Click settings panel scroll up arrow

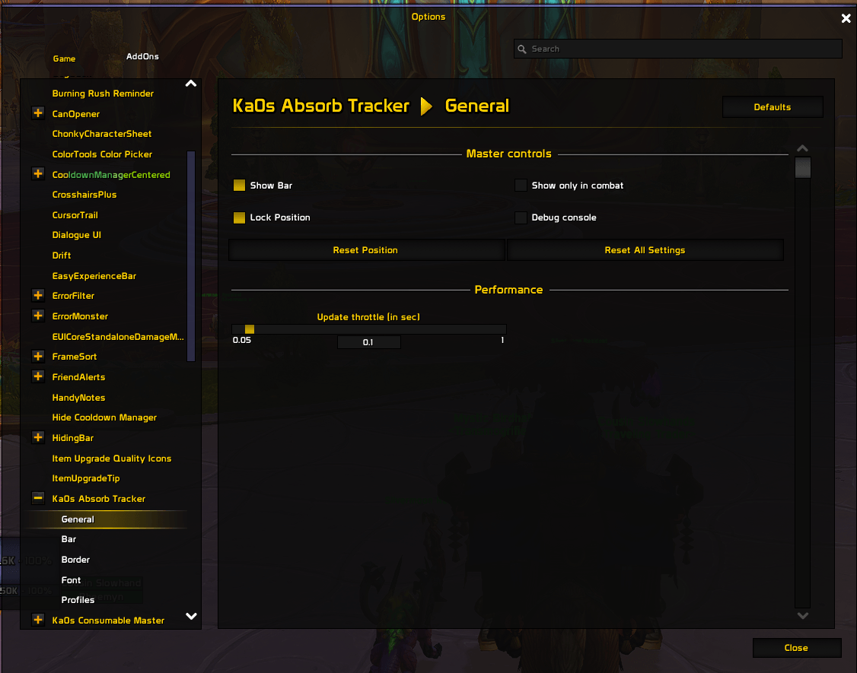tap(802, 148)
